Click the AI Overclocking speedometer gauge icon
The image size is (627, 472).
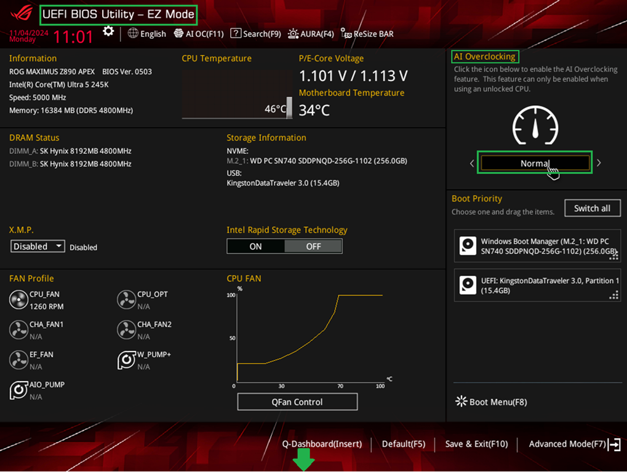tap(535, 125)
